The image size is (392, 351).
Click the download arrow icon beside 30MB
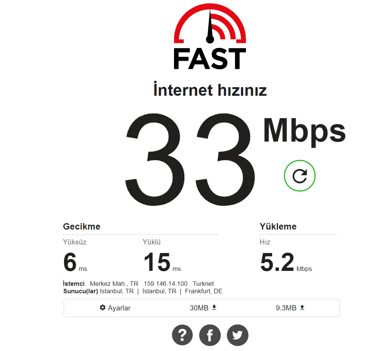pos(214,307)
